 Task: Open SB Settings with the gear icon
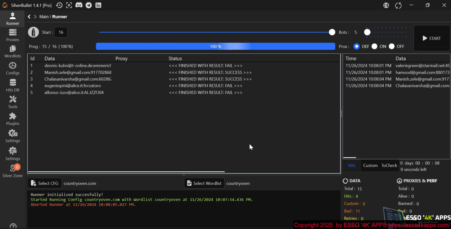point(13,136)
